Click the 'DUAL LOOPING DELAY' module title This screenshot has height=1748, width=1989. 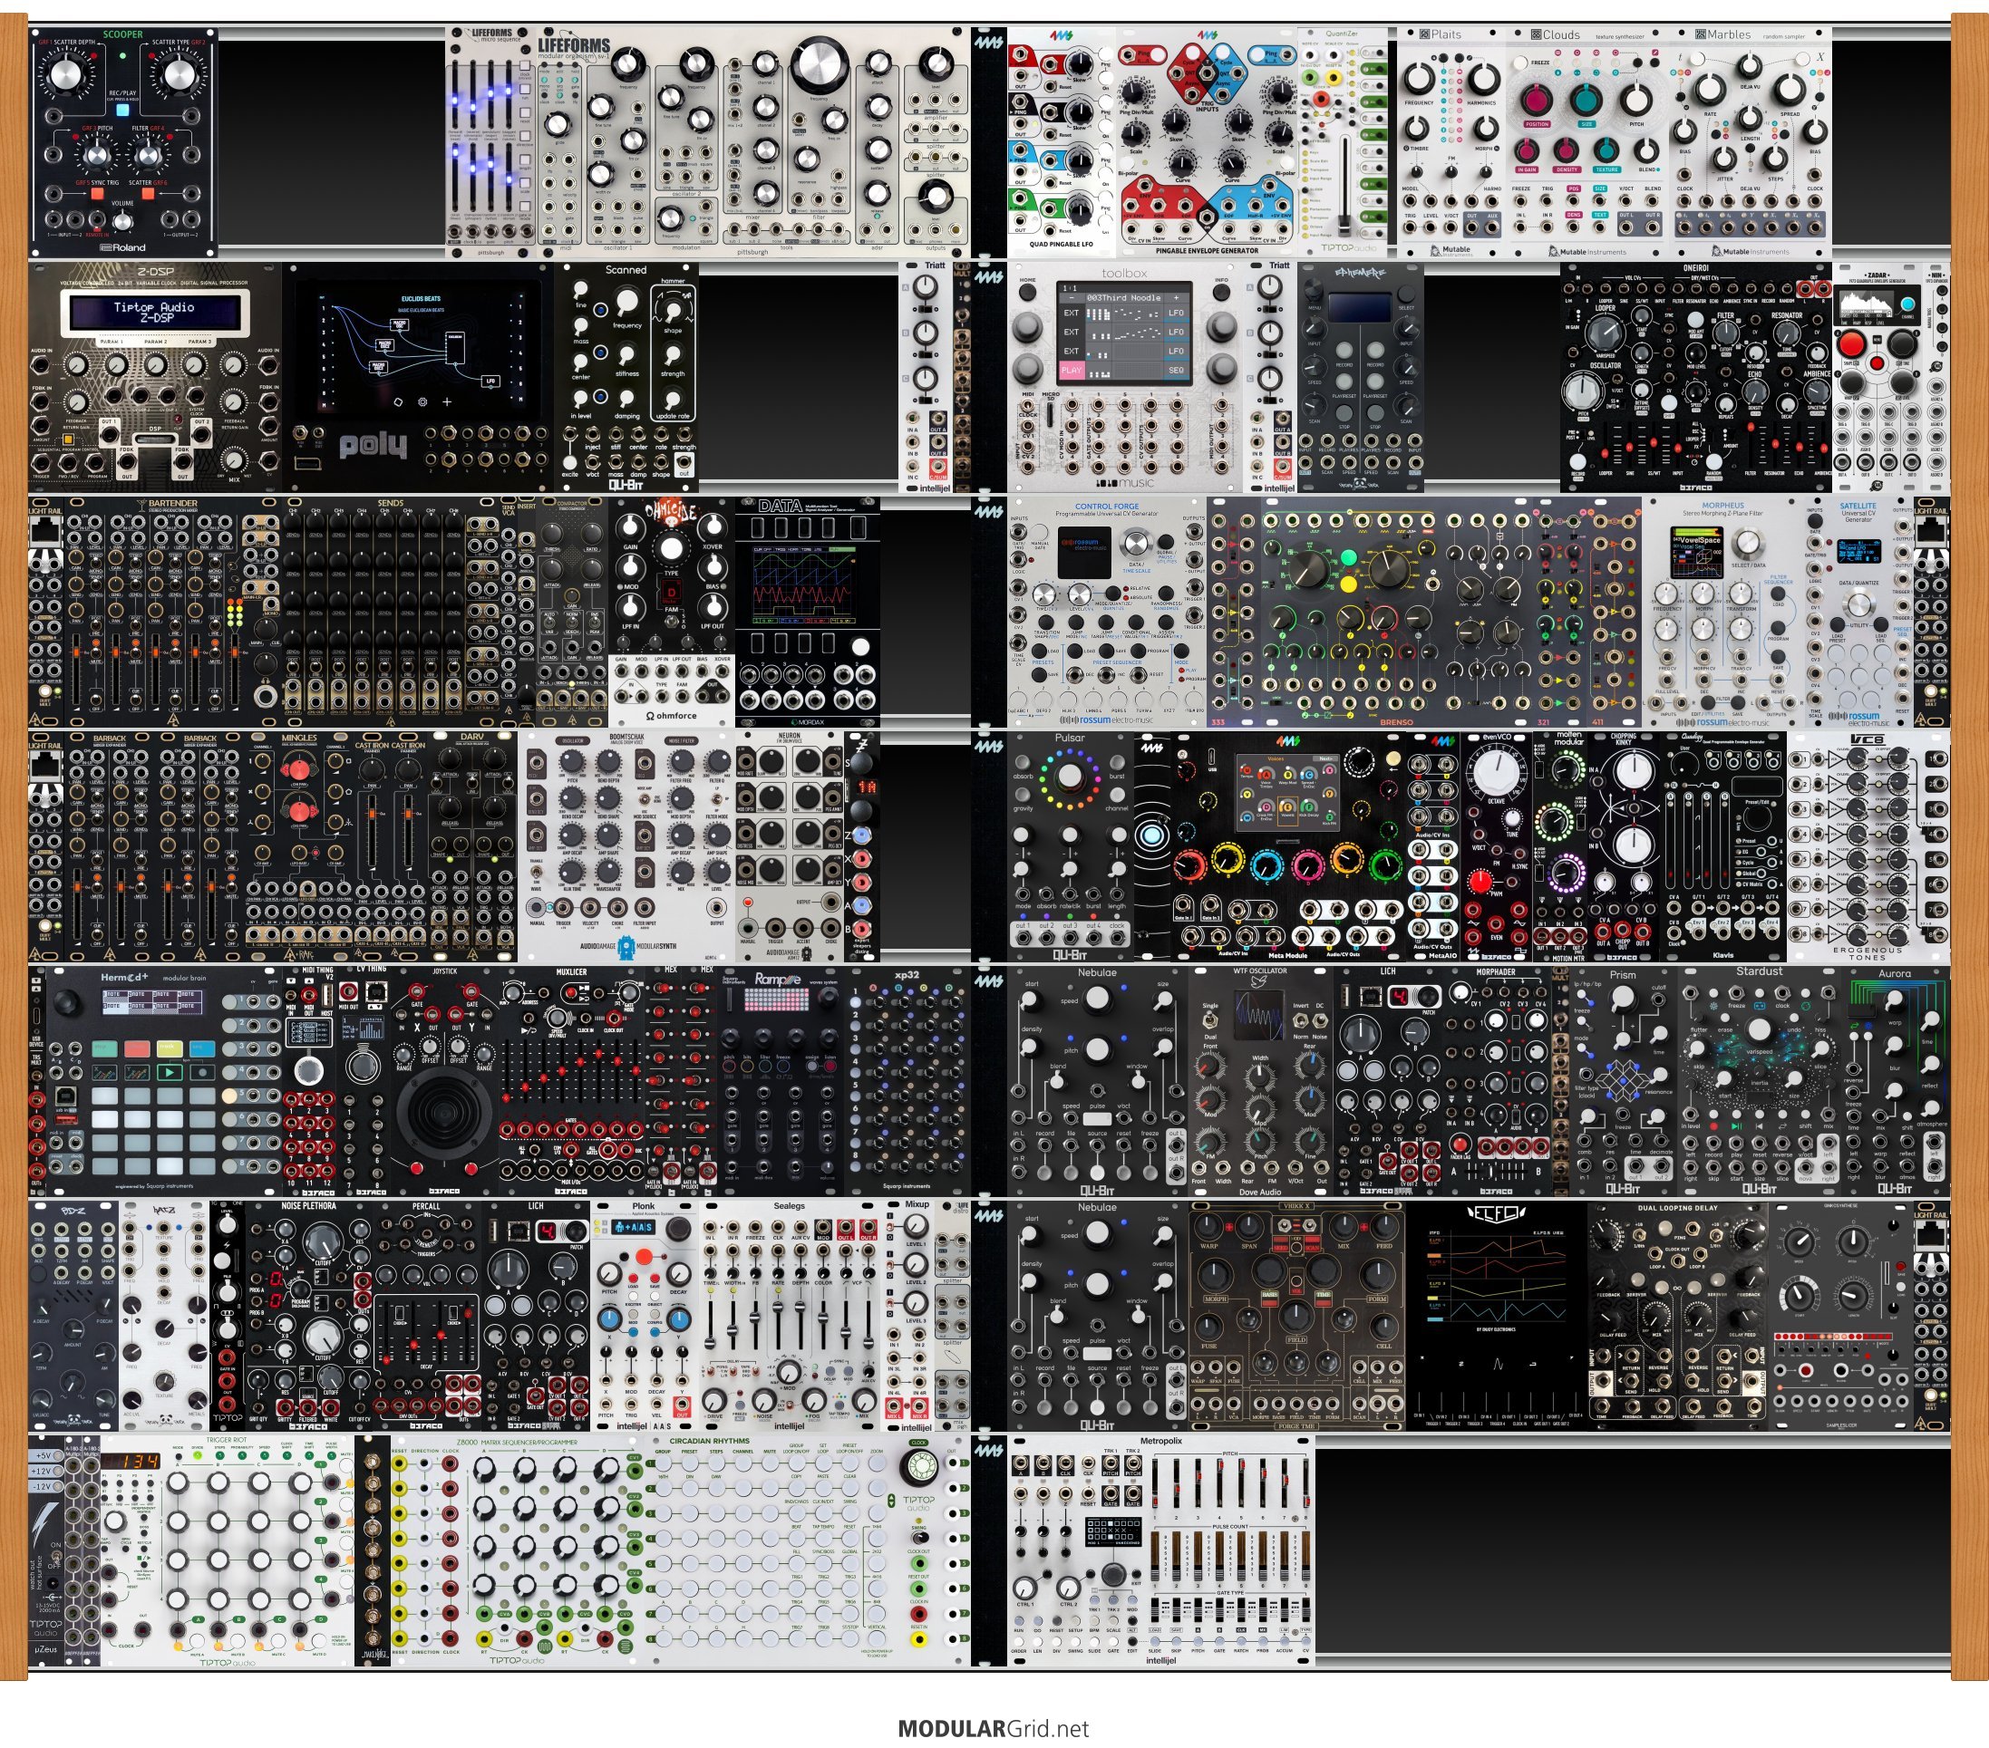click(1678, 1208)
